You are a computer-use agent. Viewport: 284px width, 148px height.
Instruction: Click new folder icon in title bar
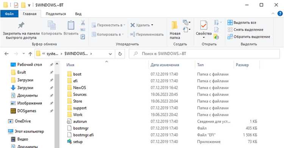pos(23,5)
